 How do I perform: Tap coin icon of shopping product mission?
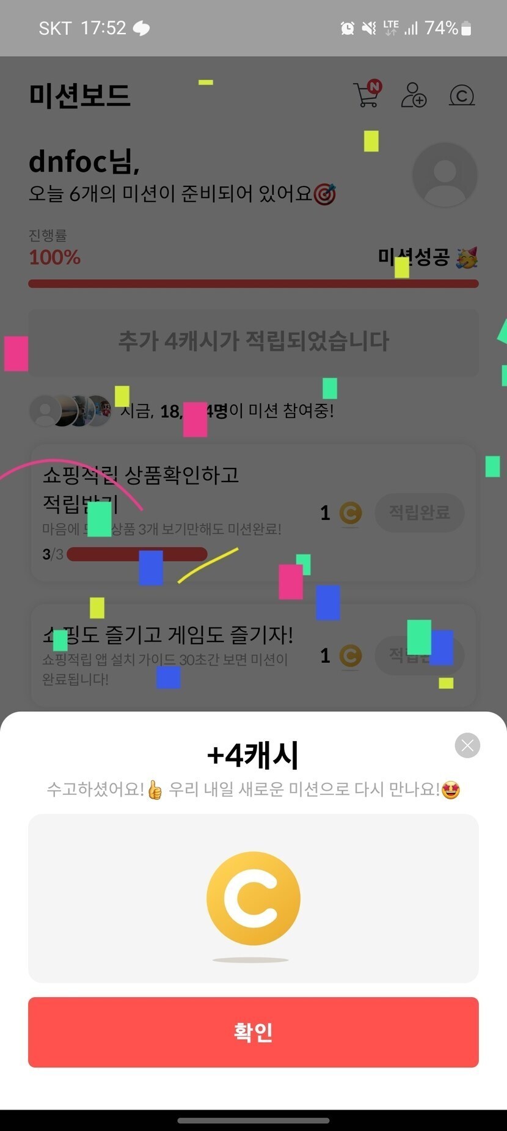pos(350,513)
